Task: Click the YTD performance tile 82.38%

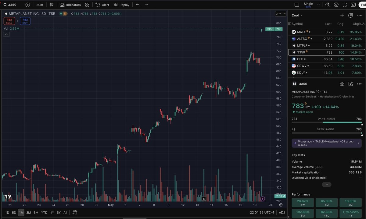Action: (x=327, y=213)
